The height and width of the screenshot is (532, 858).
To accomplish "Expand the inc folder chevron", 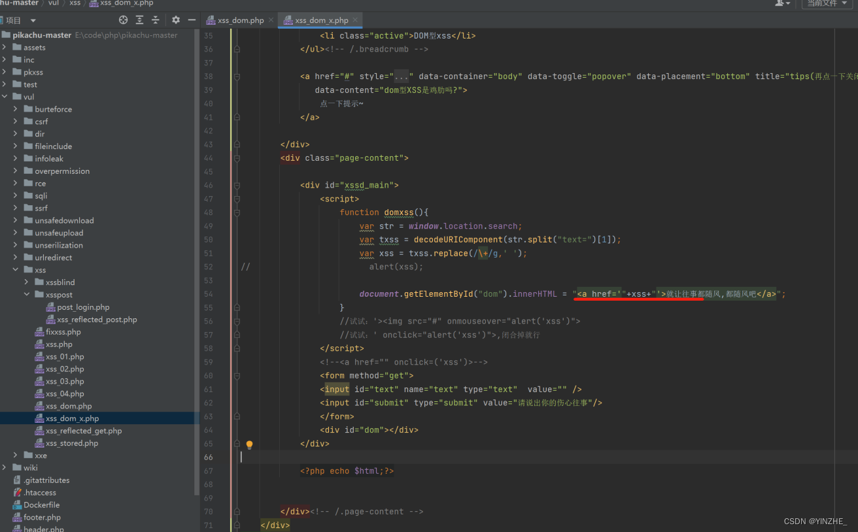I will [5, 59].
